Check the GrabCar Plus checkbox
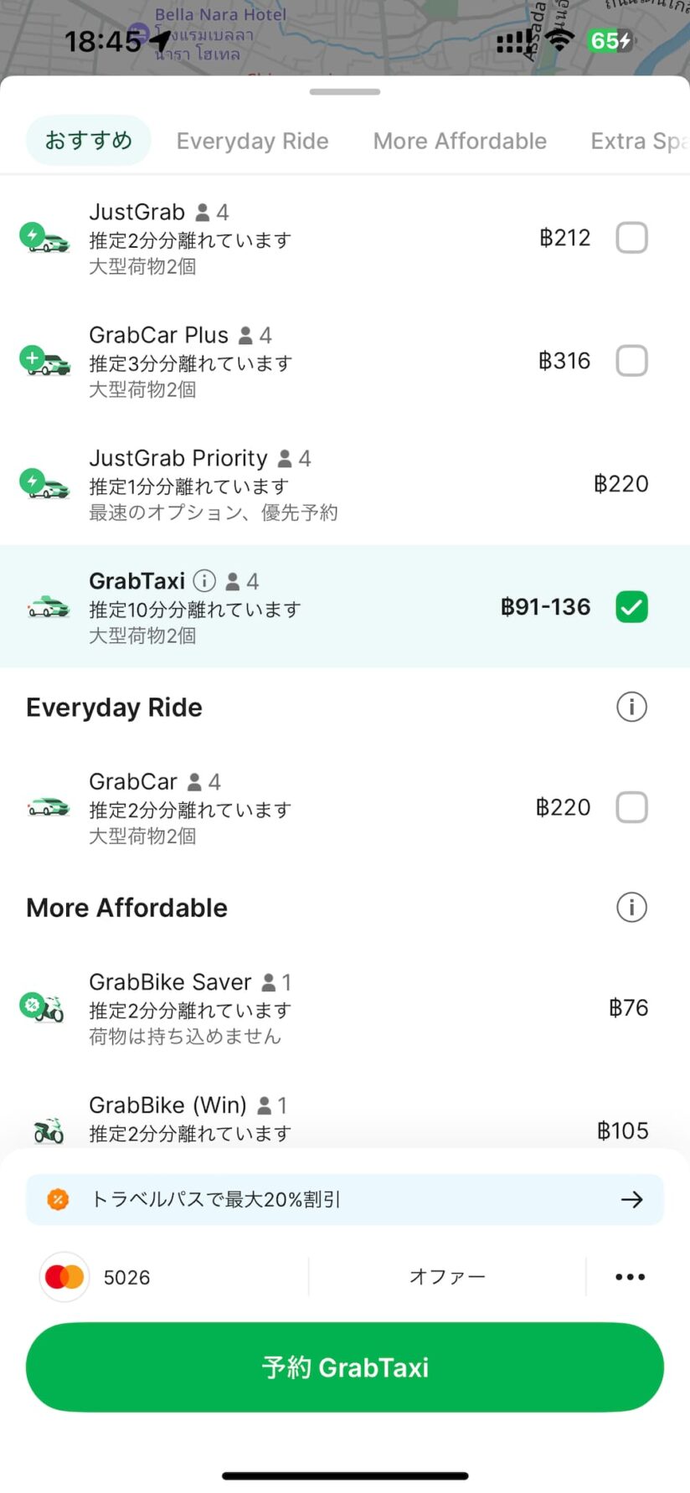The height and width of the screenshot is (1493, 690). 631,361
